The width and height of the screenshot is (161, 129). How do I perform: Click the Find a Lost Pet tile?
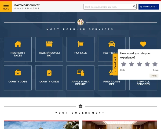coord(112,78)
